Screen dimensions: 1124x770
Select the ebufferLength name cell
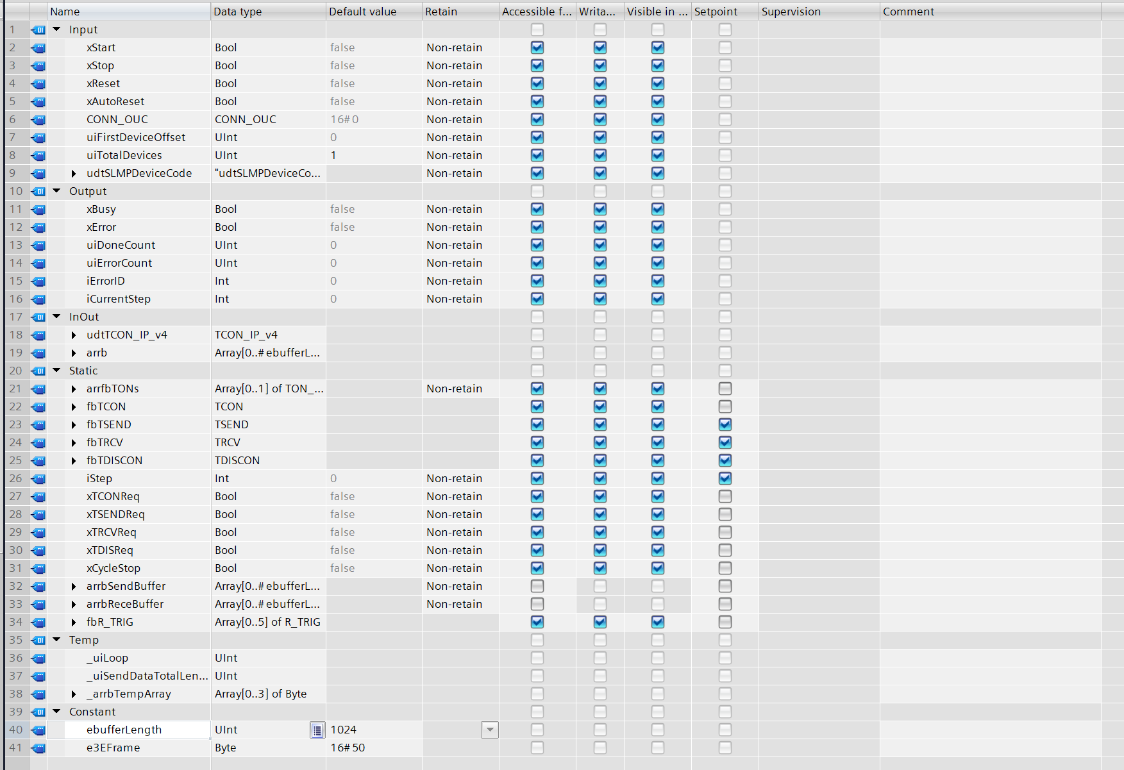pyautogui.click(x=137, y=730)
